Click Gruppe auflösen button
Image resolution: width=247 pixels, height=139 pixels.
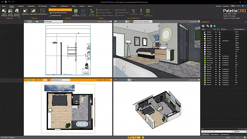pyautogui.click(x=103, y=10)
